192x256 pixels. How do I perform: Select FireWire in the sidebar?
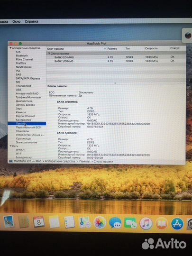(21, 63)
